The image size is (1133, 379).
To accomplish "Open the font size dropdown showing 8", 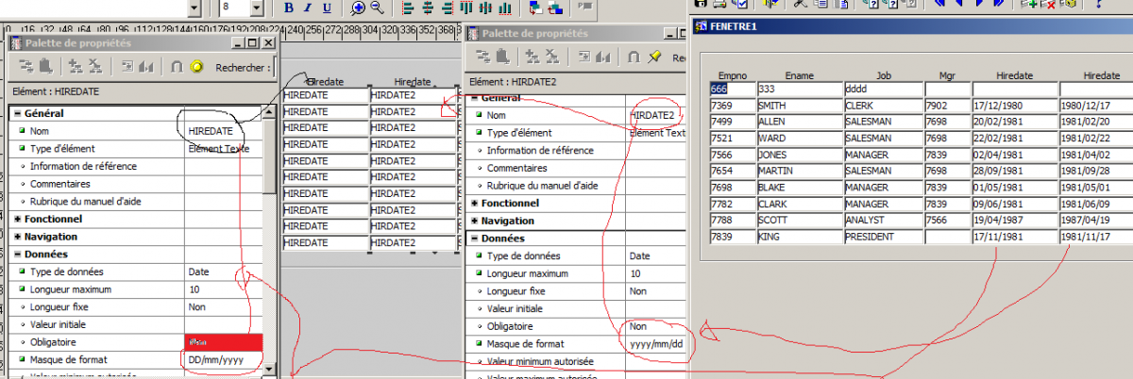I will coord(257,8).
